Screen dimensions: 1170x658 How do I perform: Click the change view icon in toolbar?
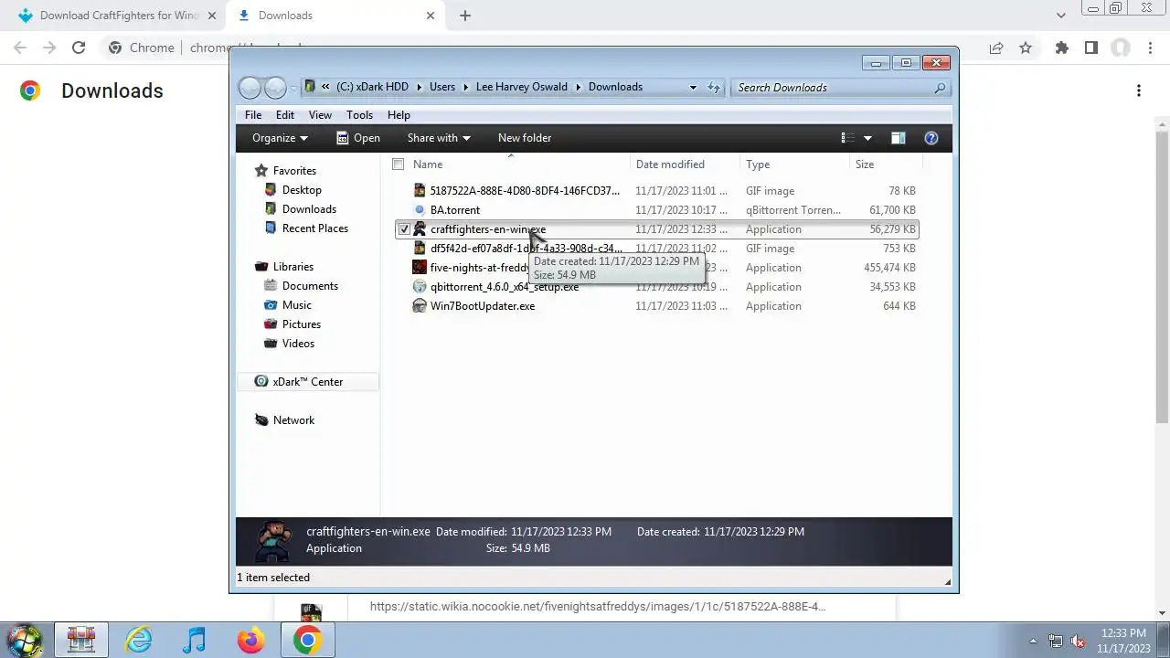point(847,138)
